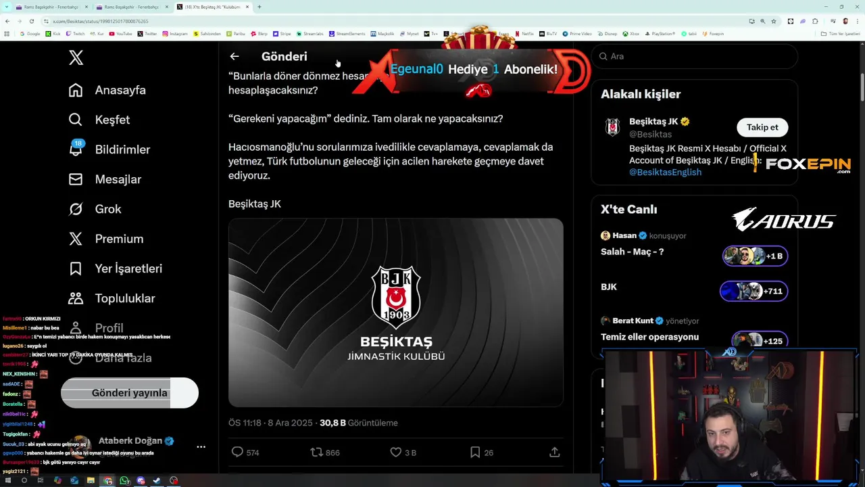Expand the Tüm Yer İşaretleri folder
Screen dimensions: 865x487
click(x=841, y=34)
